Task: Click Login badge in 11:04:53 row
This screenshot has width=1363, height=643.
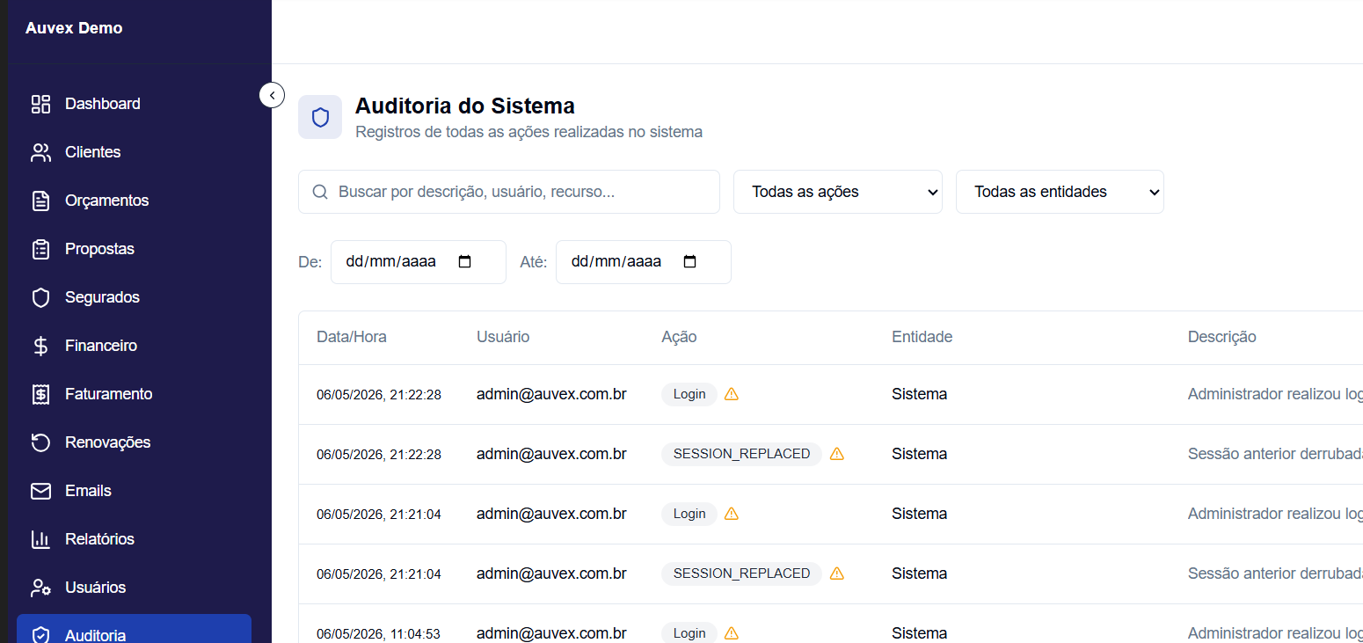Action: click(689, 633)
